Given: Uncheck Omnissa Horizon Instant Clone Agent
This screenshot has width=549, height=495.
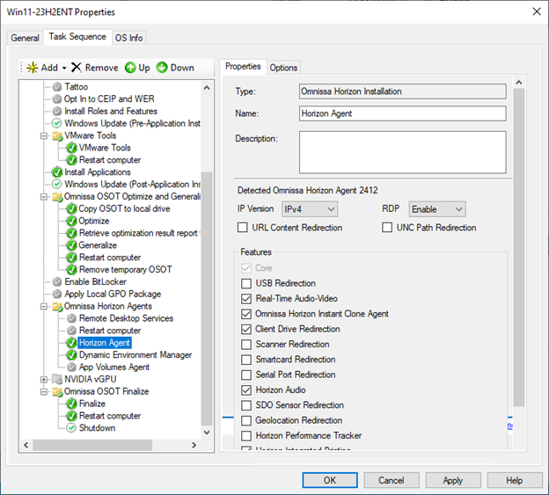Looking at the screenshot, I should click(246, 314).
